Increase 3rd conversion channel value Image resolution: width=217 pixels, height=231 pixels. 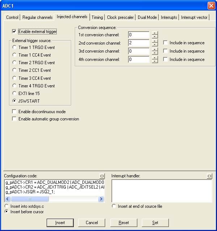click(155, 49)
